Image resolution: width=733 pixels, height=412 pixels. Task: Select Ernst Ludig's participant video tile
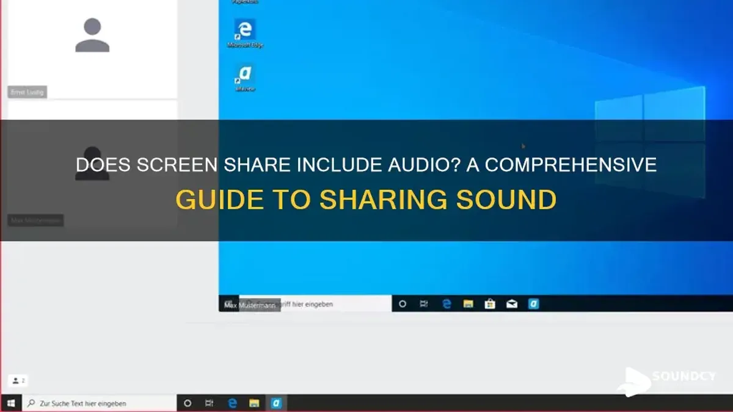[92, 49]
